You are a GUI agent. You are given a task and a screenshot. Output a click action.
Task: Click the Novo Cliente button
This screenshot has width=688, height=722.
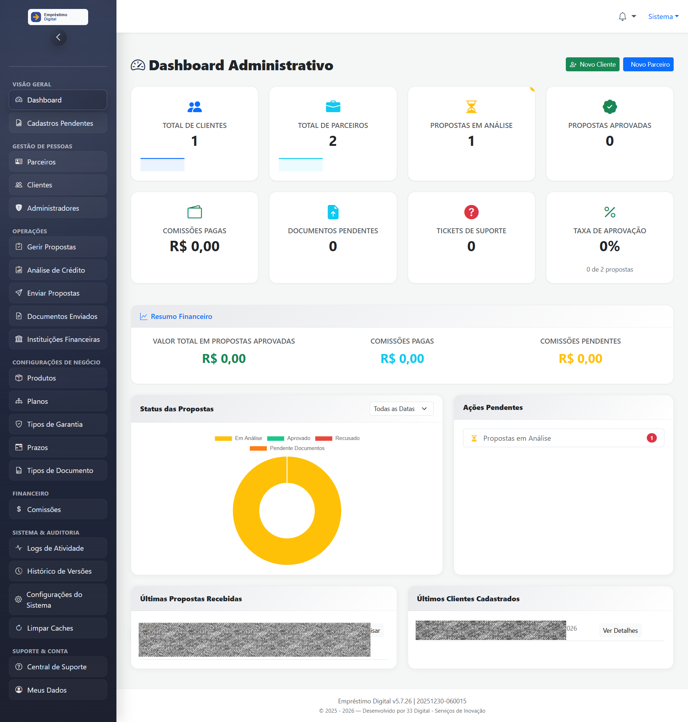coord(592,64)
